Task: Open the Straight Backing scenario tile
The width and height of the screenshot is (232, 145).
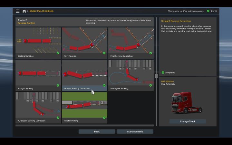Action: (38, 75)
